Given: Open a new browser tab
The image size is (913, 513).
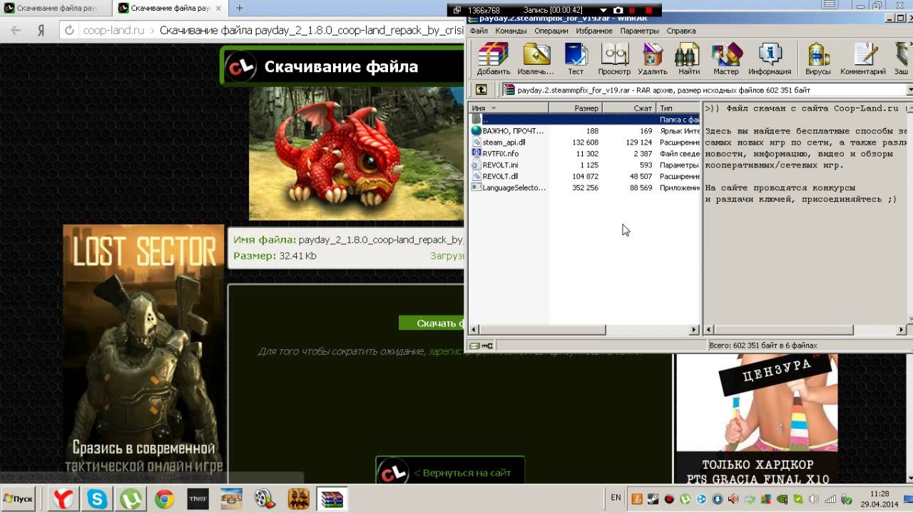Looking at the screenshot, I should (240, 8).
